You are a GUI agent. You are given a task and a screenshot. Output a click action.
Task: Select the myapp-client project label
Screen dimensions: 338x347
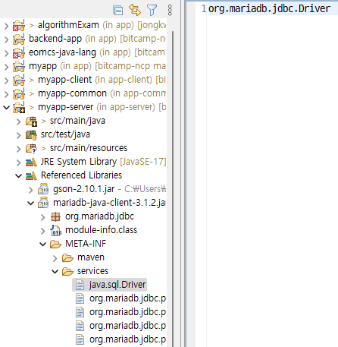pos(65,80)
